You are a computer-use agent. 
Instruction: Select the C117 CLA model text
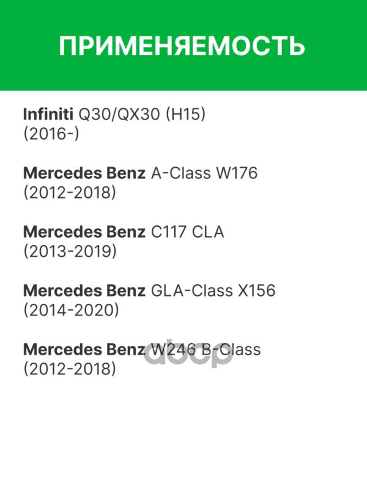click(x=187, y=232)
